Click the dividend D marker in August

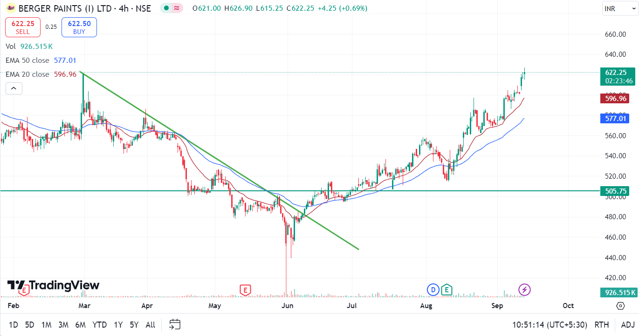click(x=433, y=290)
